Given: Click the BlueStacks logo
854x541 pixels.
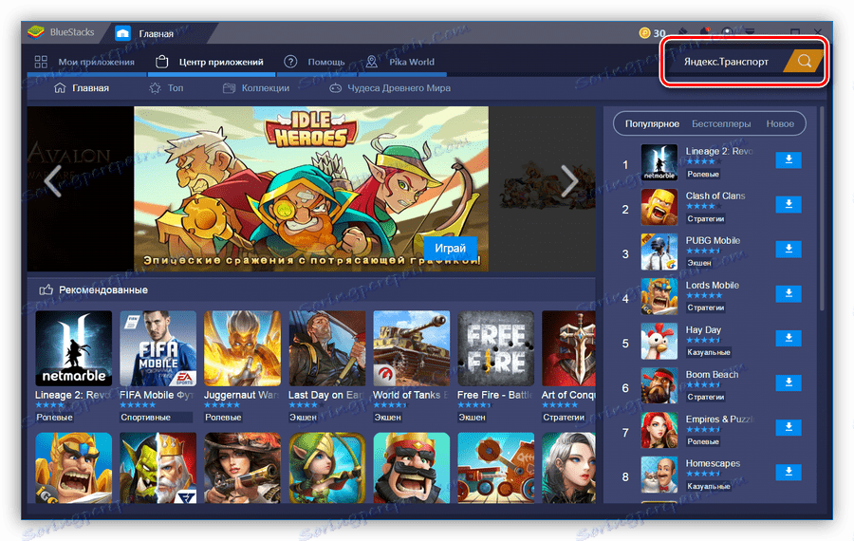Looking at the screenshot, I should pos(36,32).
